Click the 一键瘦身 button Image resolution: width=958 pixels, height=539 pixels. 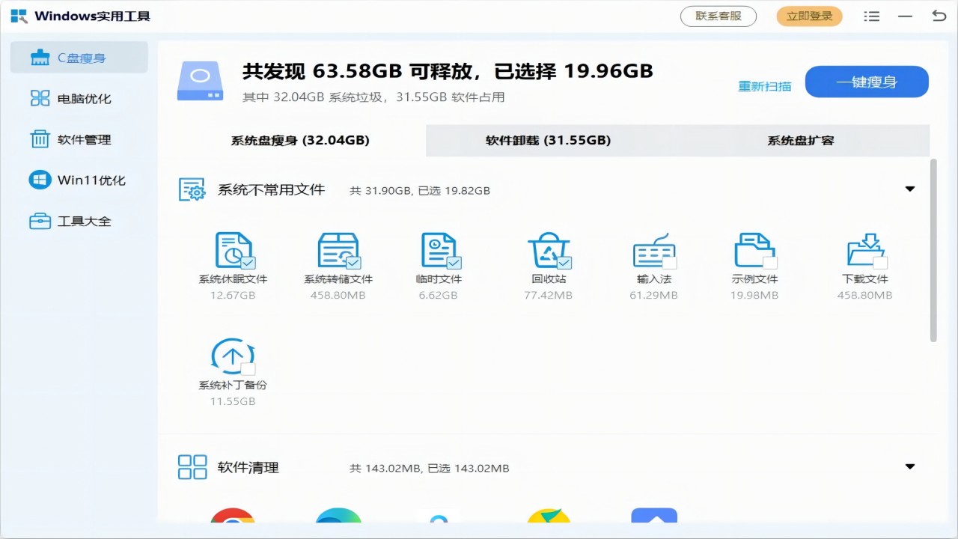(867, 82)
